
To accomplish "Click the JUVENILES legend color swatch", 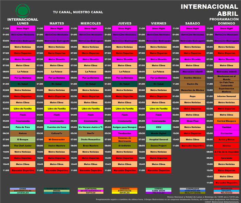I will coord(23,193).
